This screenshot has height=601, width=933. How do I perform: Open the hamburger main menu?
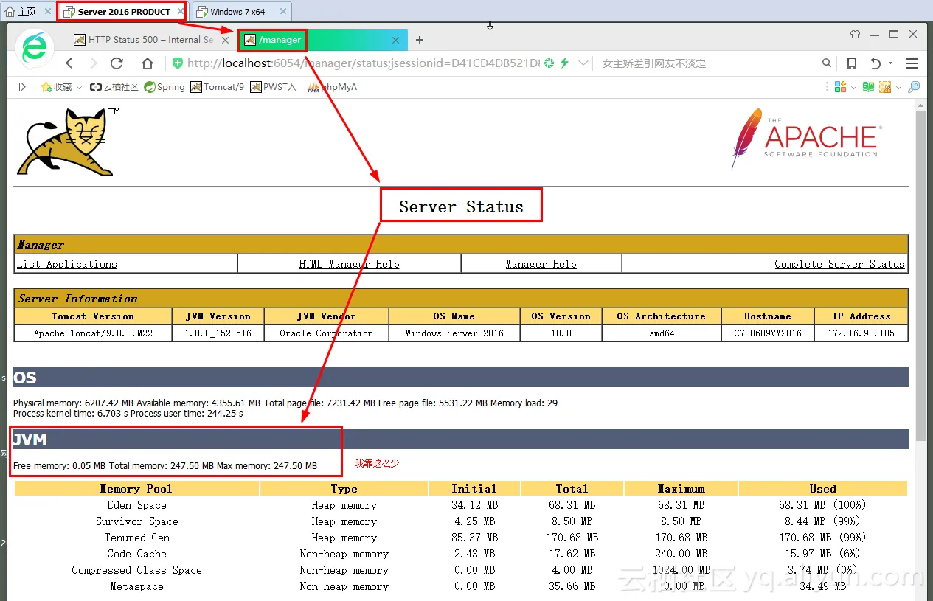pyautogui.click(x=912, y=63)
